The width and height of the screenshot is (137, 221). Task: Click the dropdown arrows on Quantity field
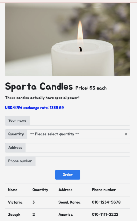pos(126,134)
